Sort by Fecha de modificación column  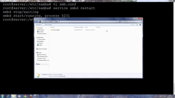79,27
